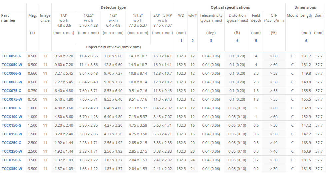
Task: Open the TCCX350-G part link
Action: click(x=11, y=160)
